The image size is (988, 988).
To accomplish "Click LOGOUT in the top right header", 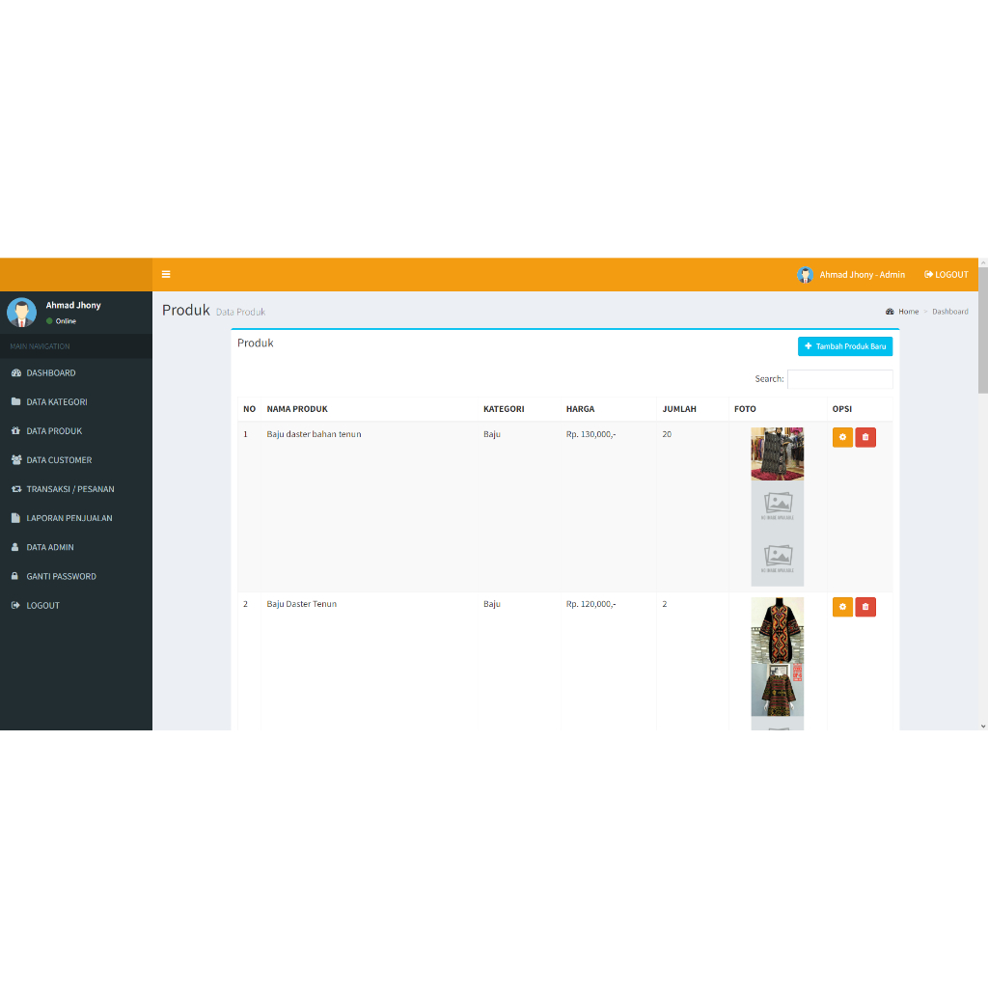I will coord(946,275).
